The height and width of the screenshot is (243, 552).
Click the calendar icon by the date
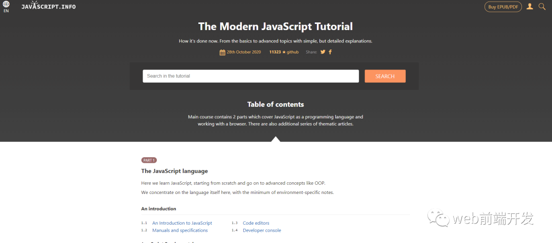click(x=222, y=53)
